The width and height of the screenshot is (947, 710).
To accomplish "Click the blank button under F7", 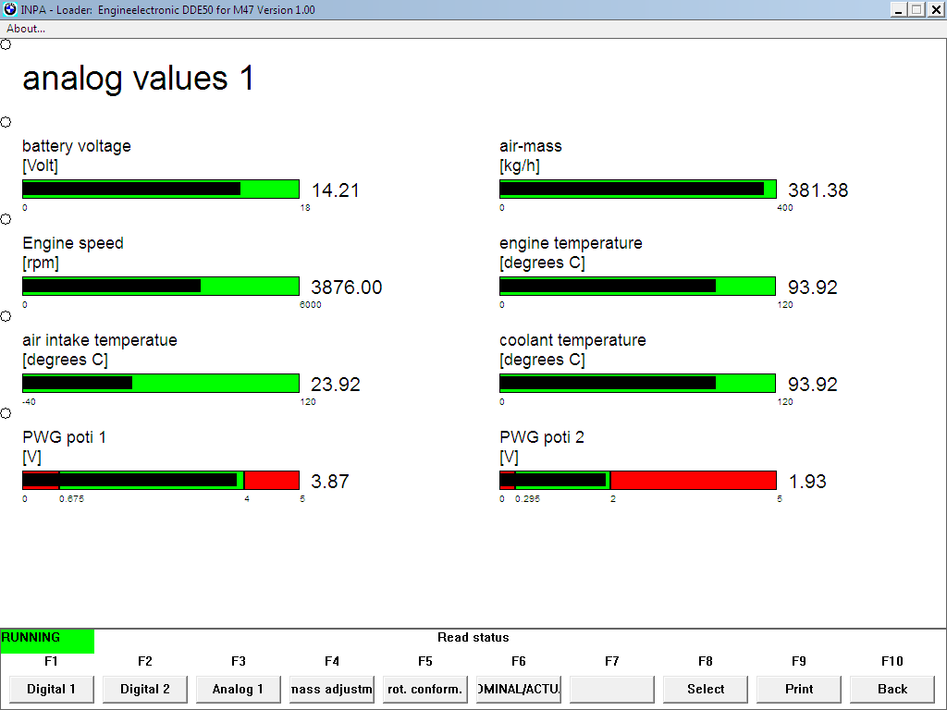I will 611,689.
